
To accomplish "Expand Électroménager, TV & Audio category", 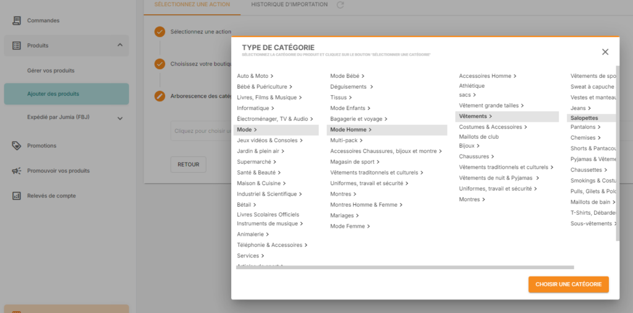I will (275, 119).
